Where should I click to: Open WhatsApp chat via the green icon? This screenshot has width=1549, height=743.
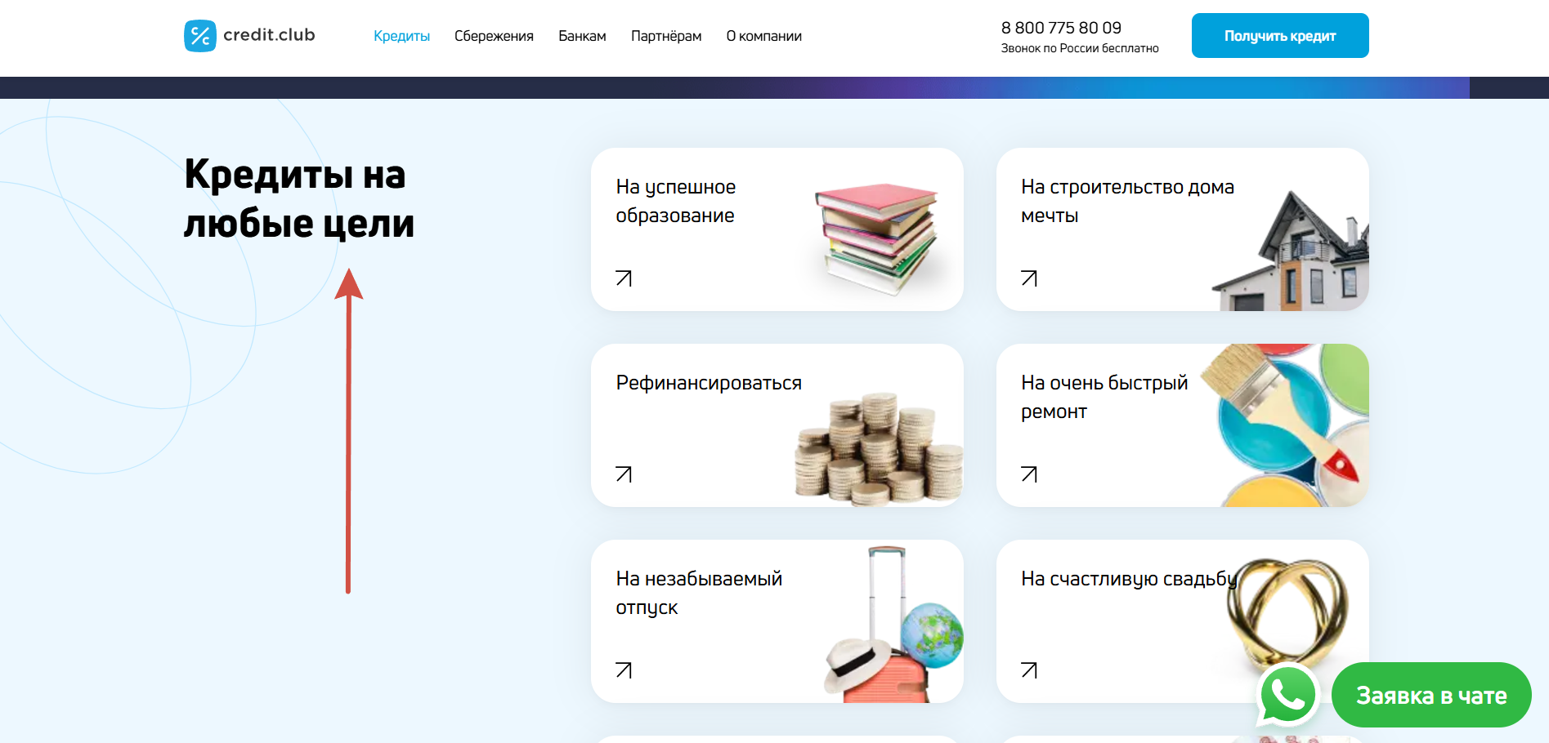tap(1288, 695)
